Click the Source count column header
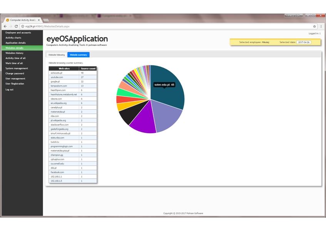The image size is (326, 231). pos(88,69)
